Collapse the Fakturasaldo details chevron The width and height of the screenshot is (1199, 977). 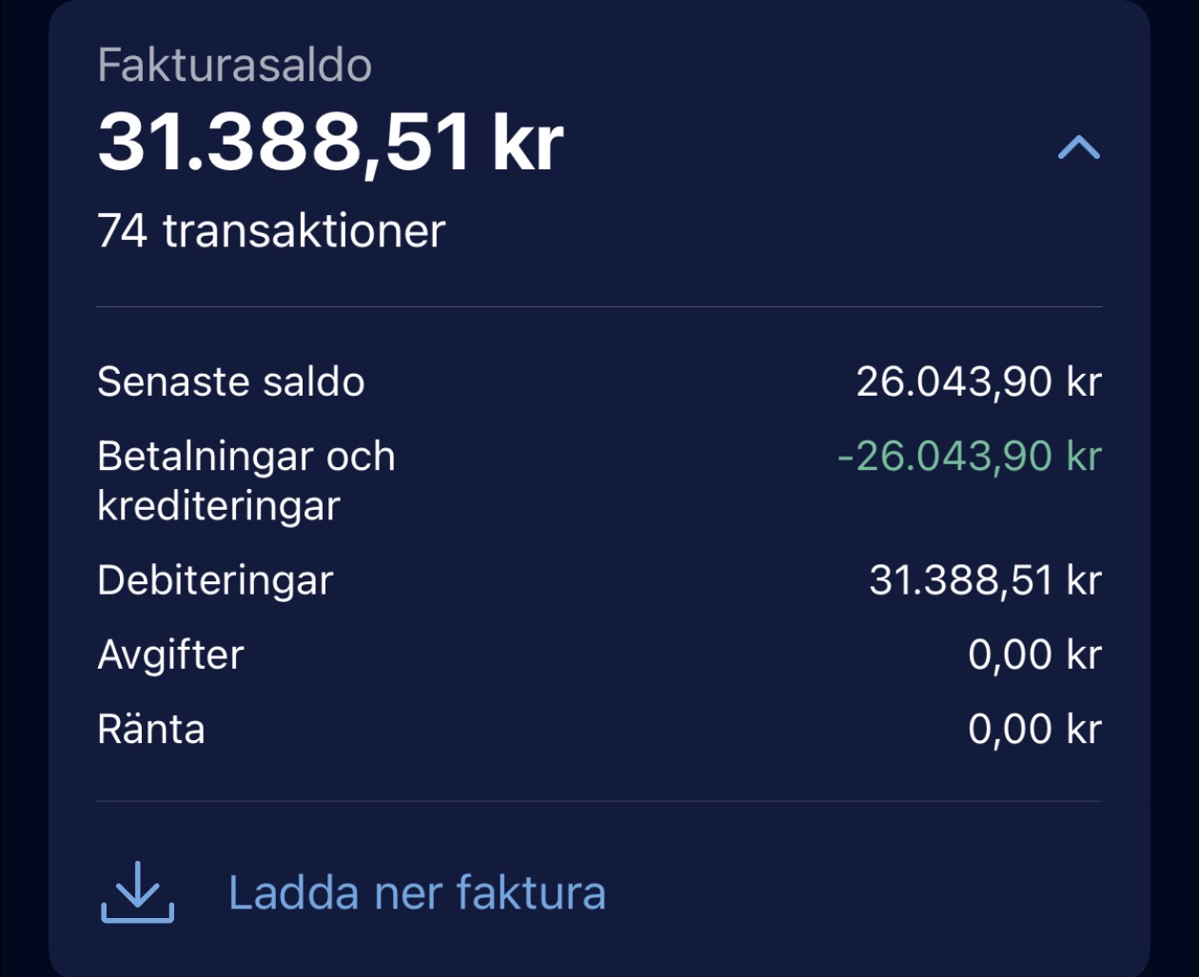click(1078, 147)
